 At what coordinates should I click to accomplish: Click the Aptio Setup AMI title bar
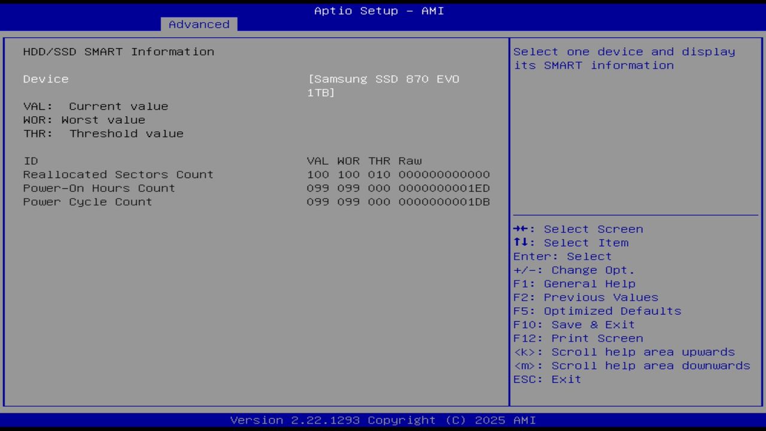click(x=378, y=10)
